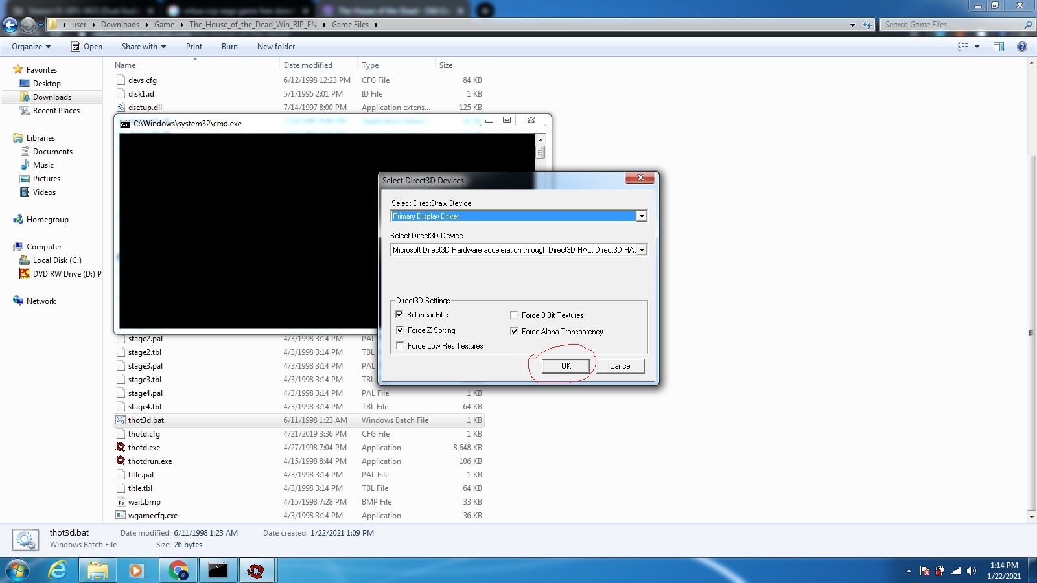Switch to House of the Dead taskbar icon
Image resolution: width=1037 pixels, height=583 pixels.
[x=257, y=570]
